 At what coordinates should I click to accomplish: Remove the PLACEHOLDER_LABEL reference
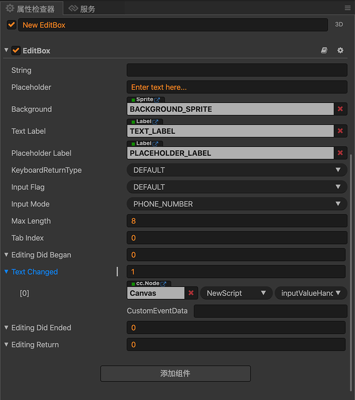click(340, 153)
